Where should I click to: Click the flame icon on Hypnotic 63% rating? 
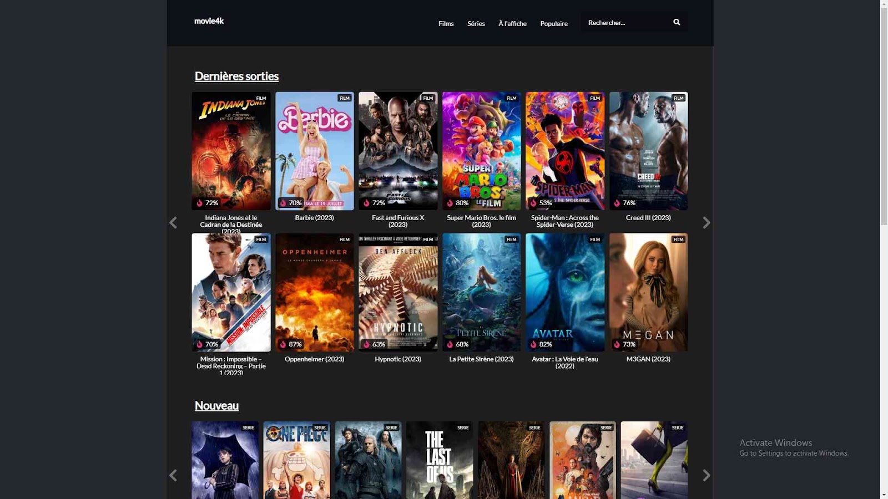(366, 344)
